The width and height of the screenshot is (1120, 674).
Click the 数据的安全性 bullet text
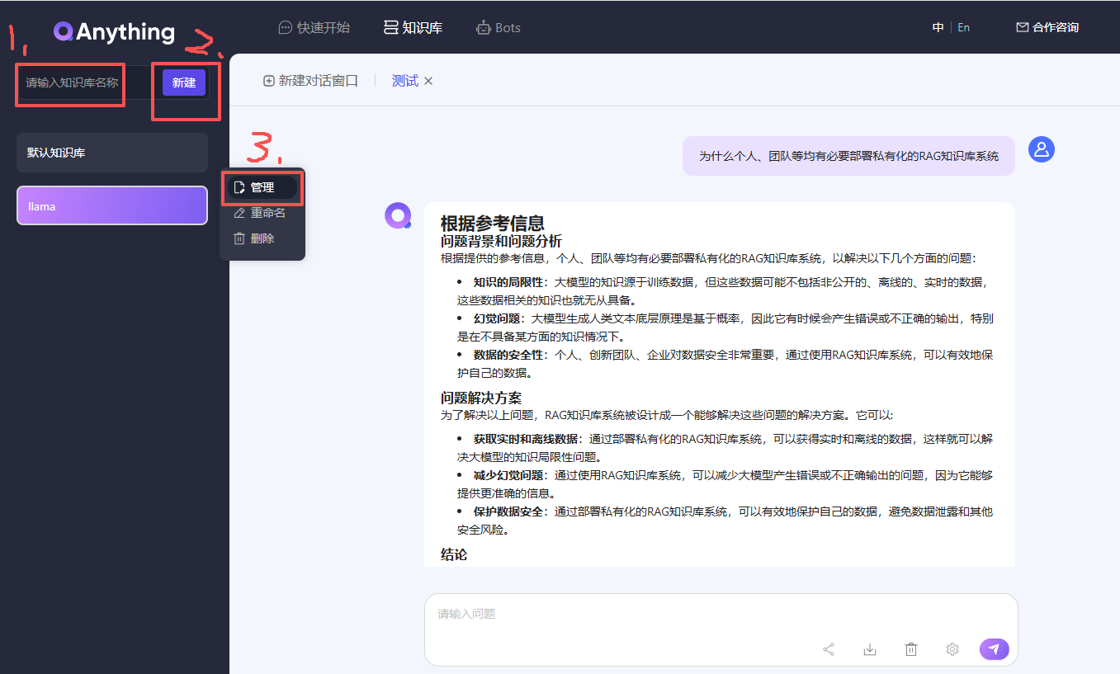coord(508,355)
